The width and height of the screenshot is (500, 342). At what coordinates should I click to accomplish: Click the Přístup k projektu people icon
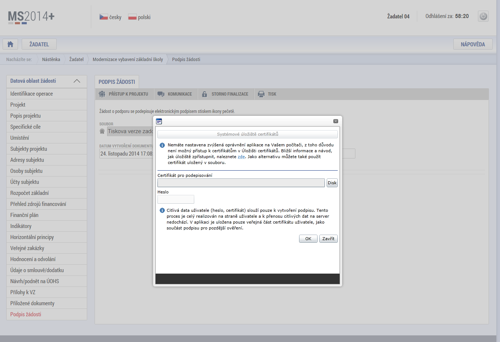102,94
